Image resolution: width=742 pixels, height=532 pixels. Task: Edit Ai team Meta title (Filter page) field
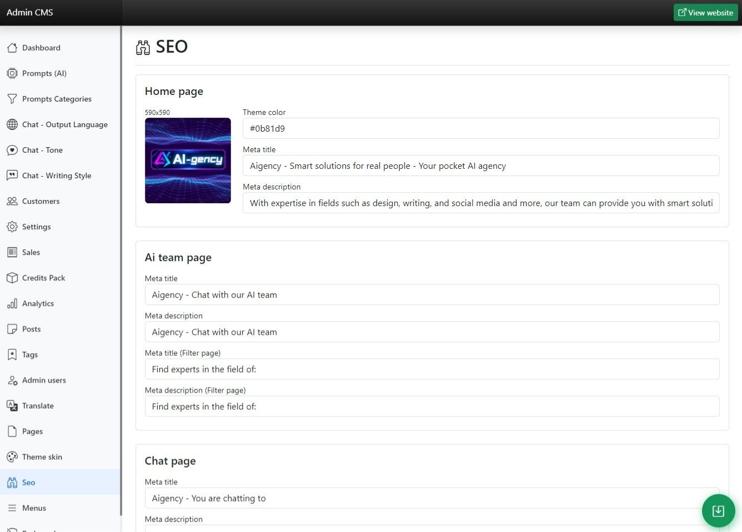coord(432,369)
